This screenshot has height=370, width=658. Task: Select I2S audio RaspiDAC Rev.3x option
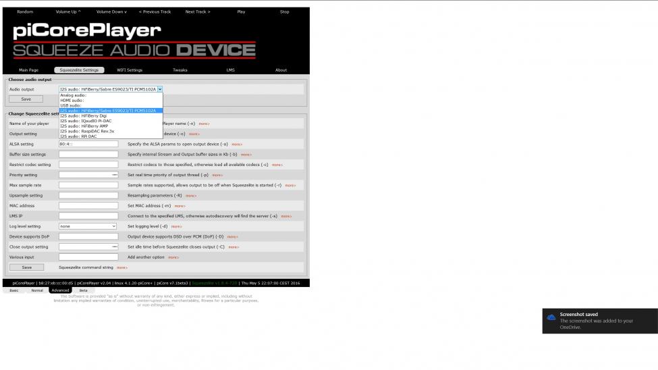click(111, 131)
